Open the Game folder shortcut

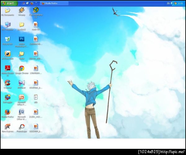coord(22,55)
